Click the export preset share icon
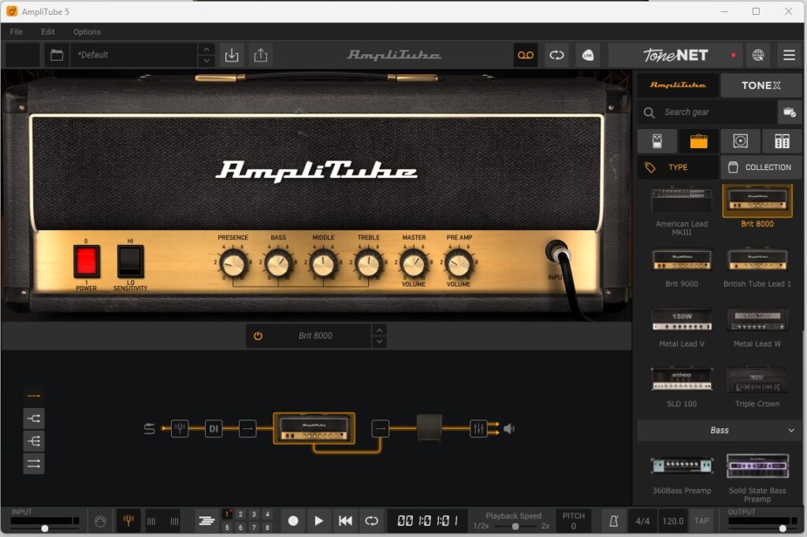The image size is (807, 537). coord(261,55)
